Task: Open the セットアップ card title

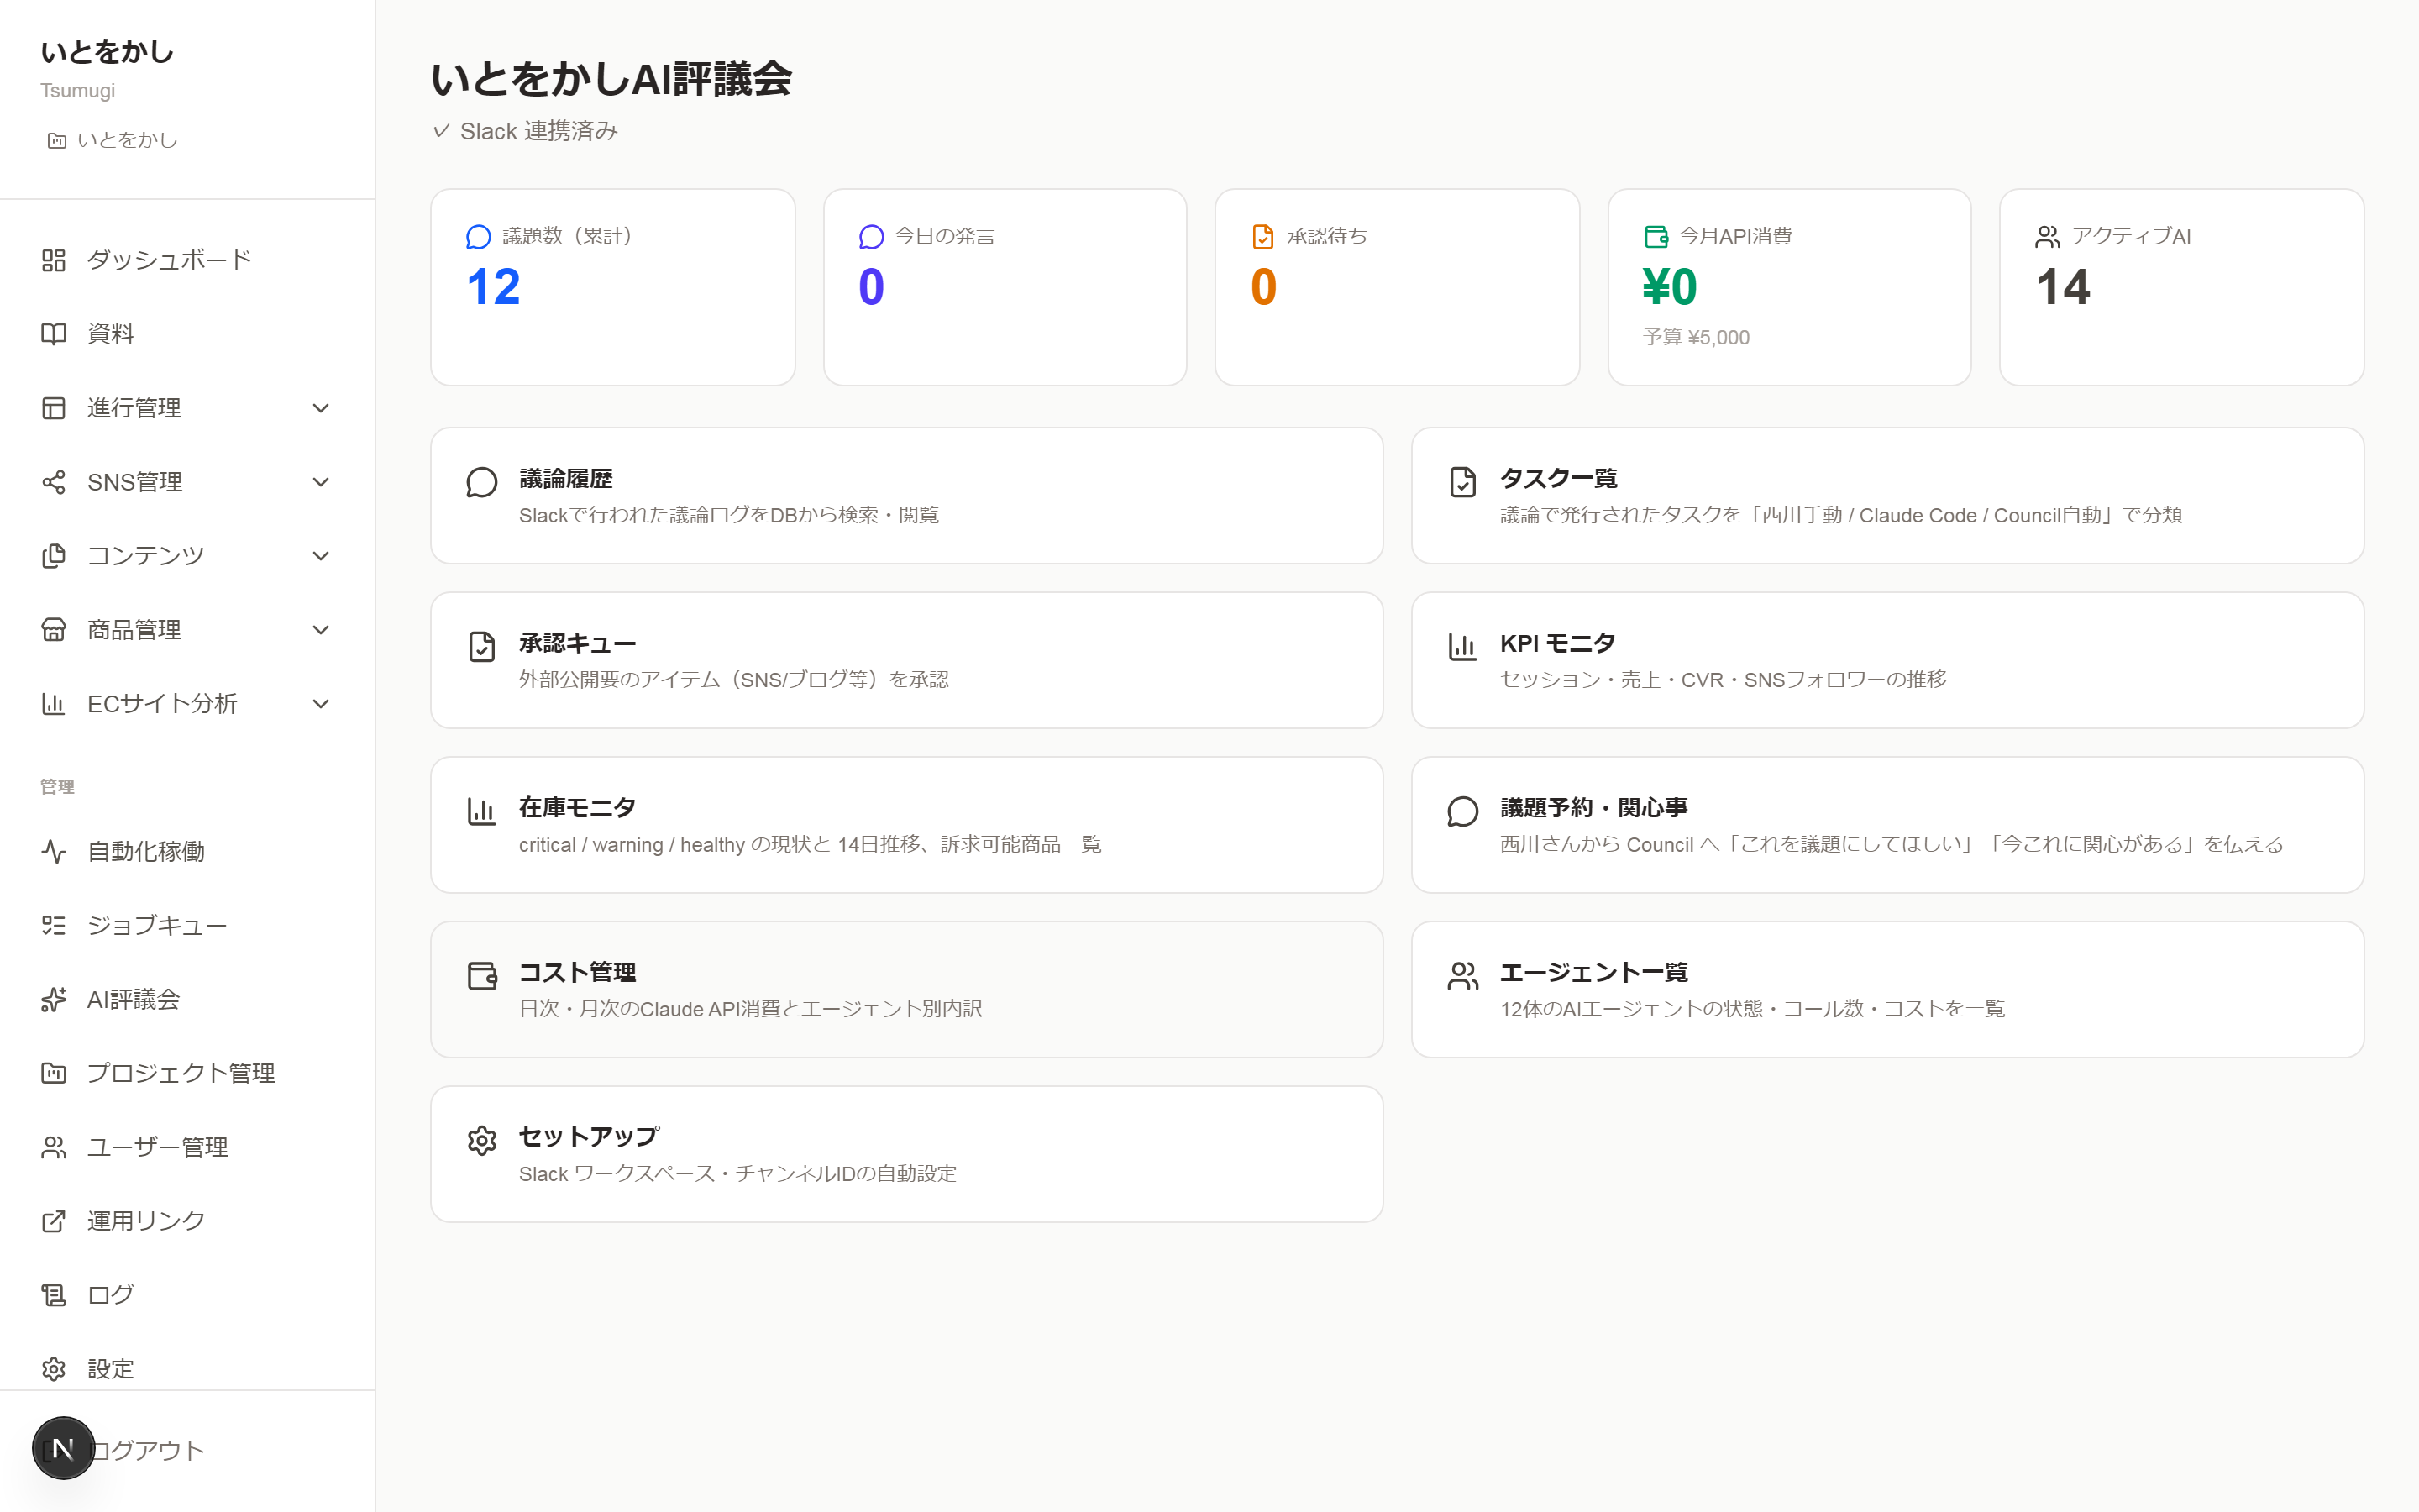Action: point(589,1137)
